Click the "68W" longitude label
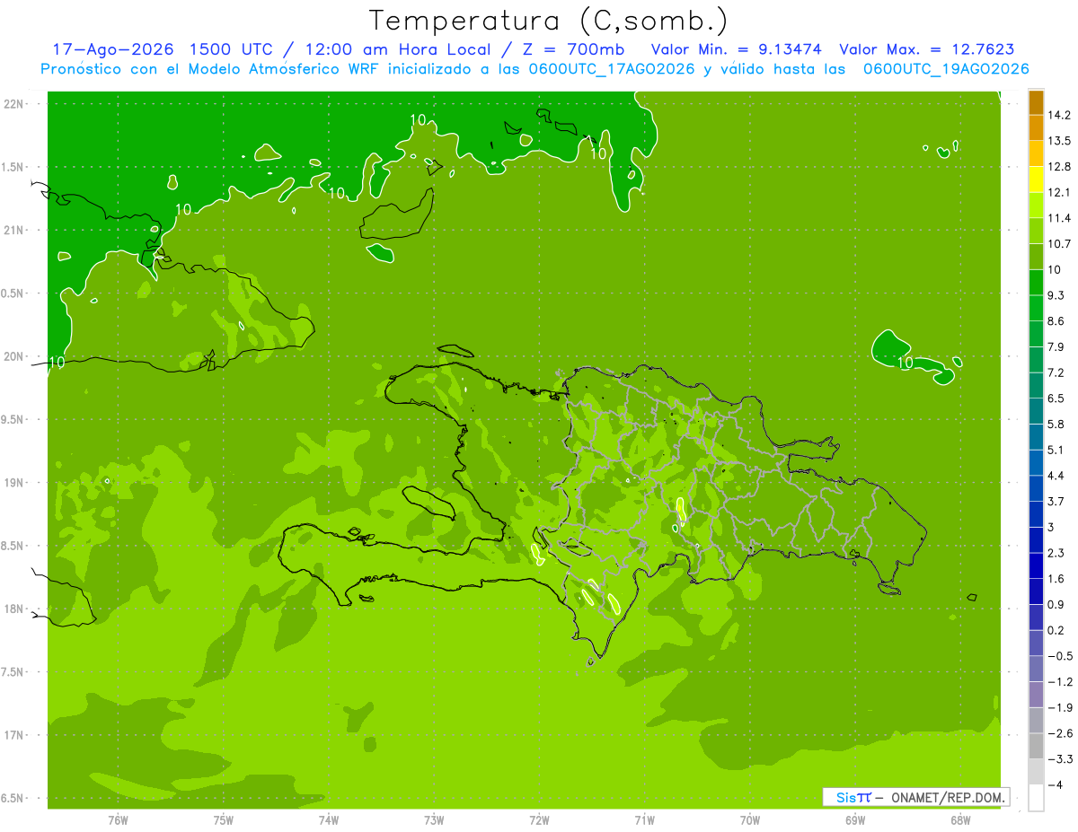 click(960, 820)
